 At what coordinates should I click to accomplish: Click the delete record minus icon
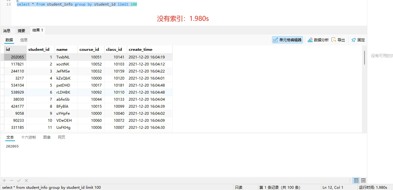12,181
